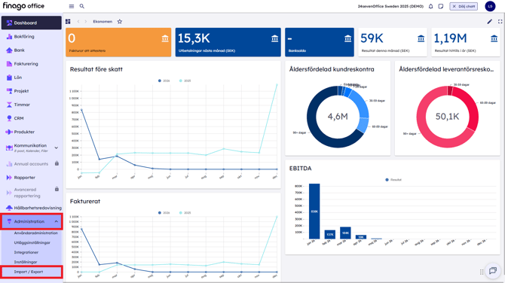The width and height of the screenshot is (505, 283).
Task: Click the bank icon on Utbetalningar nästa månad card
Action: click(x=274, y=38)
